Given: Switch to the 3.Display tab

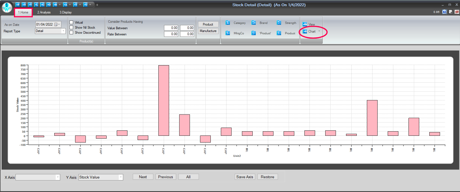Looking at the screenshot, I should (66, 12).
